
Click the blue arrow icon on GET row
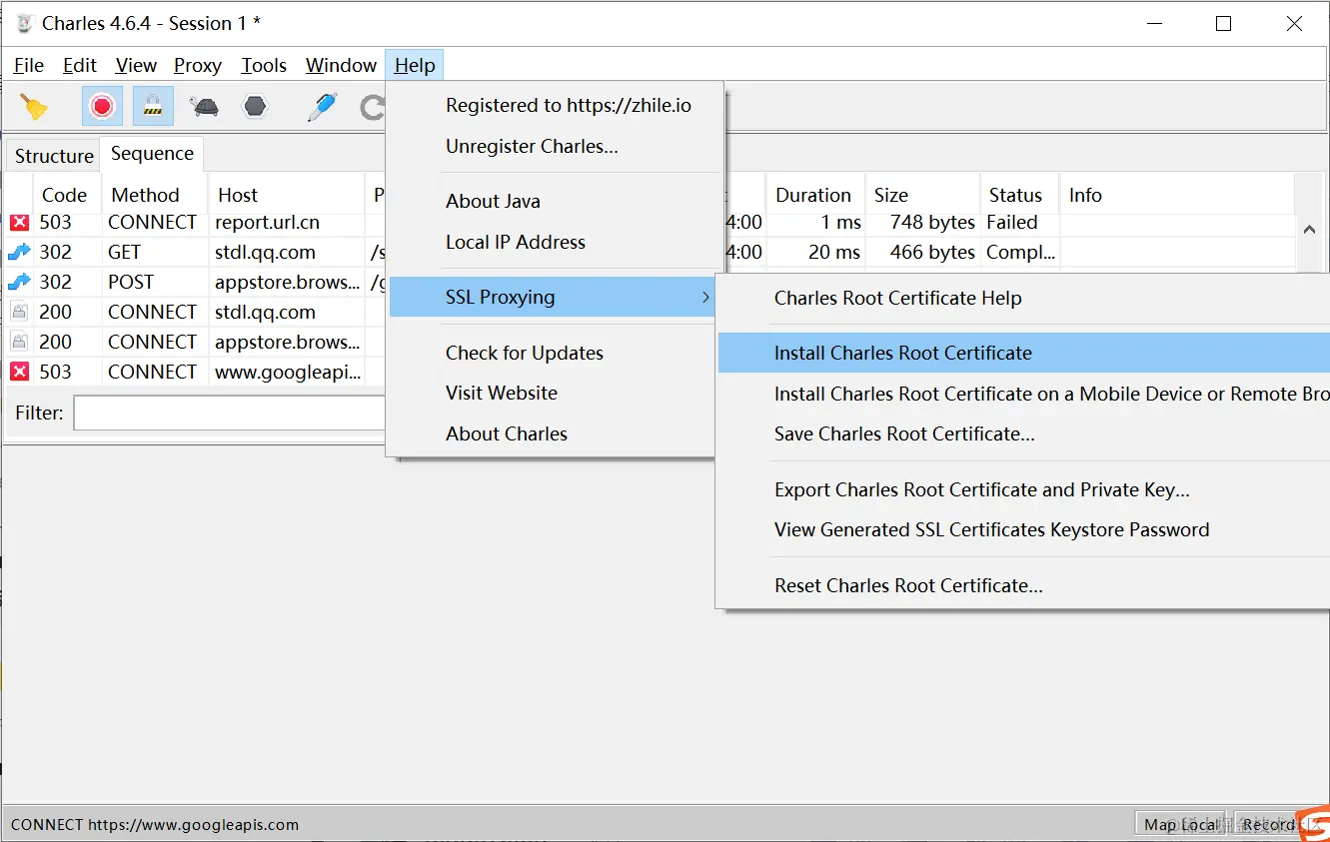[19, 252]
